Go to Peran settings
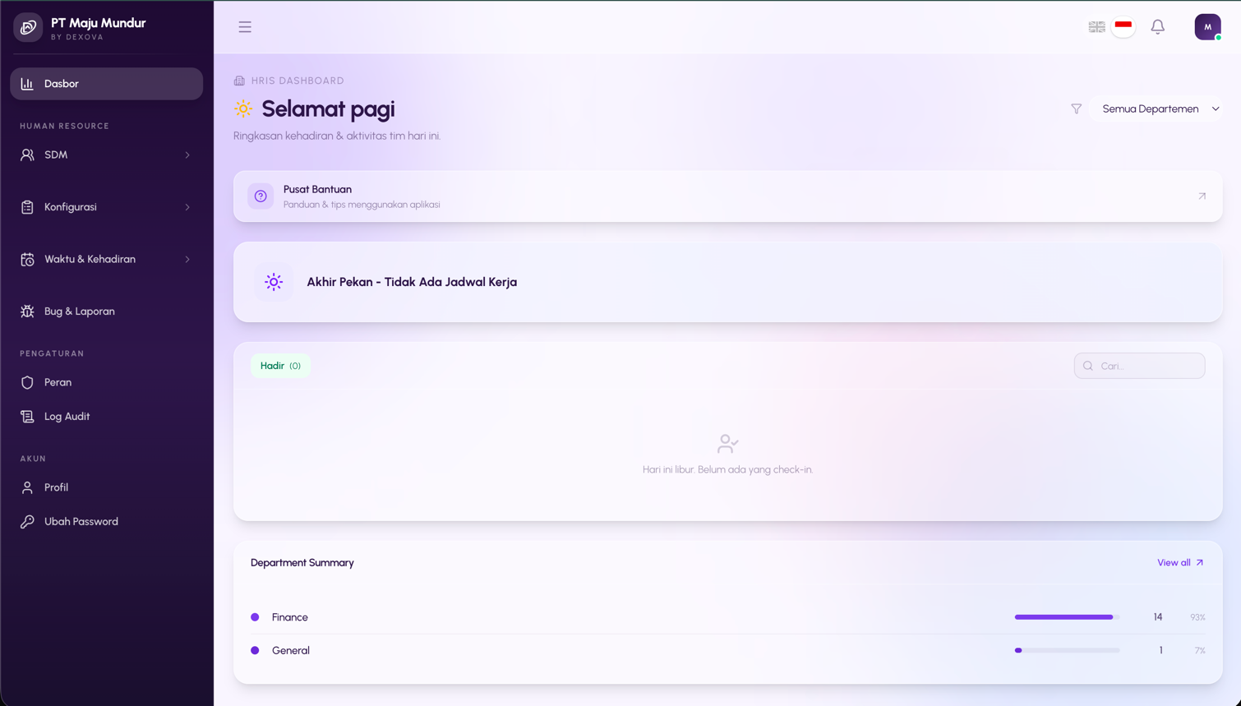Screen dimensions: 1241x706 107,382
